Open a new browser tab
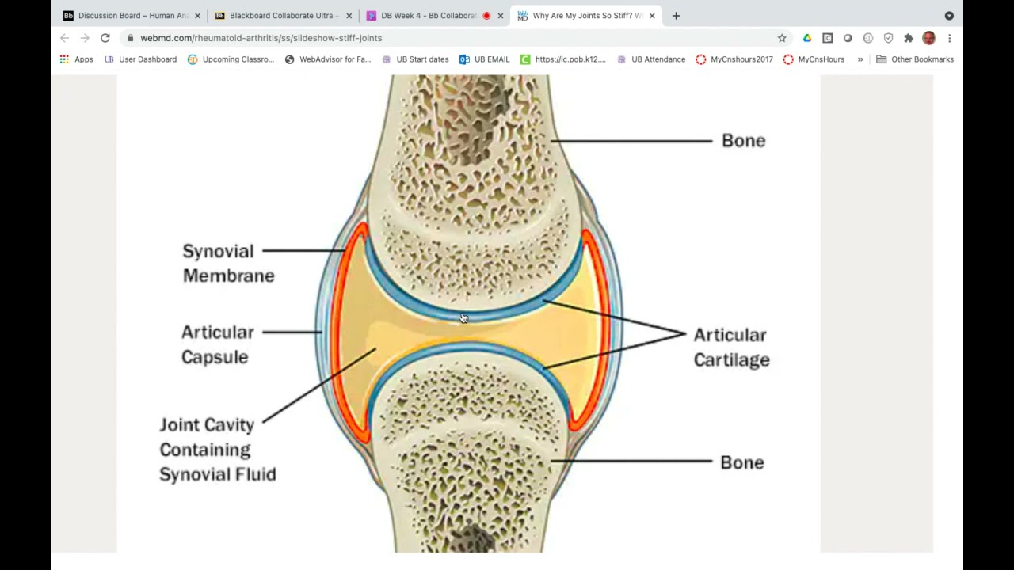The width and height of the screenshot is (1014, 570). click(676, 16)
